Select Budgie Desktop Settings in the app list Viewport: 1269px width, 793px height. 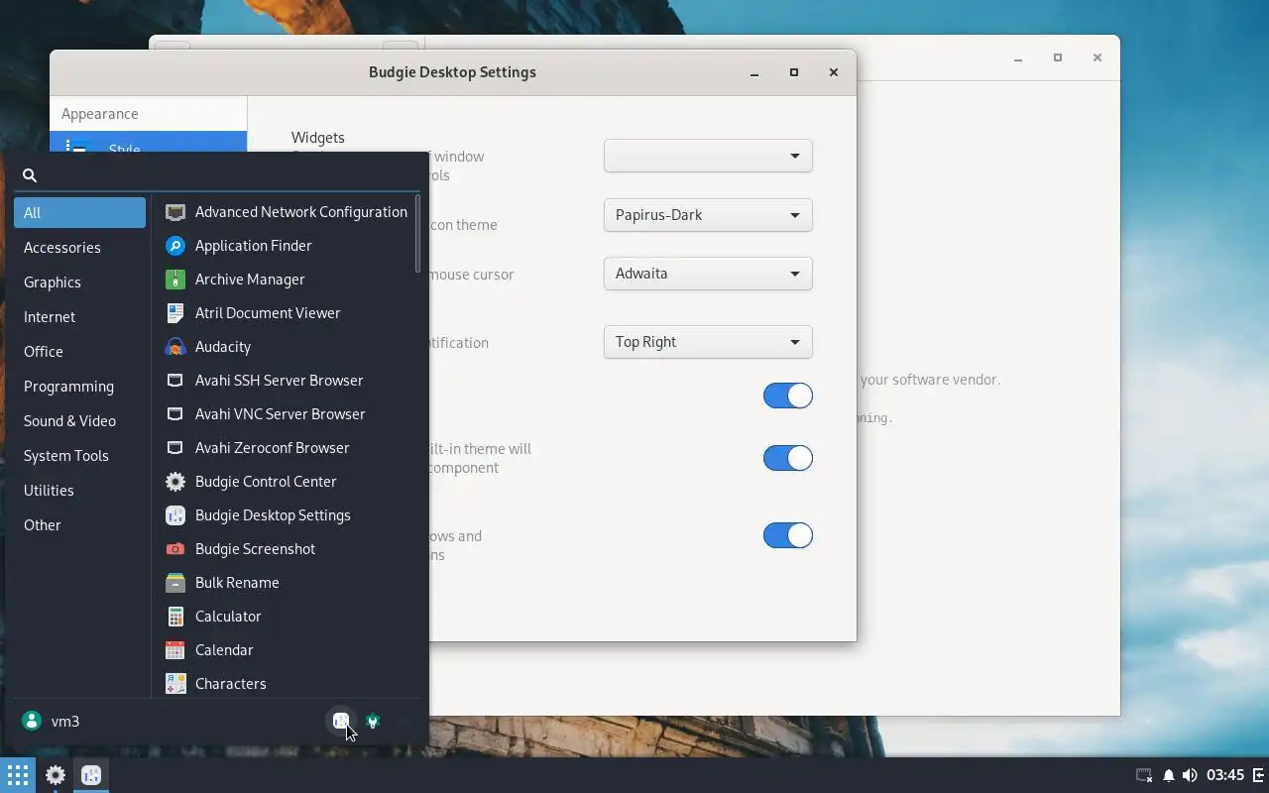click(287, 515)
